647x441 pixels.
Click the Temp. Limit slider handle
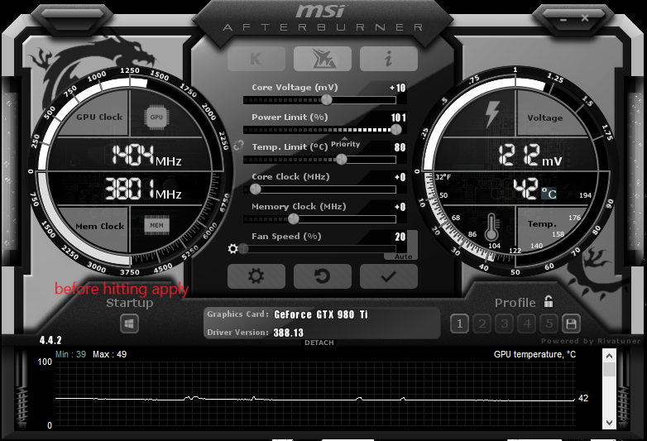pos(341,159)
